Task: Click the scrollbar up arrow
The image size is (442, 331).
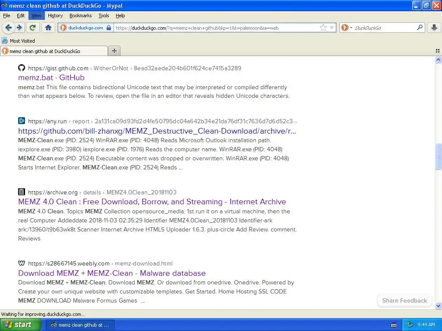Action: (438, 59)
